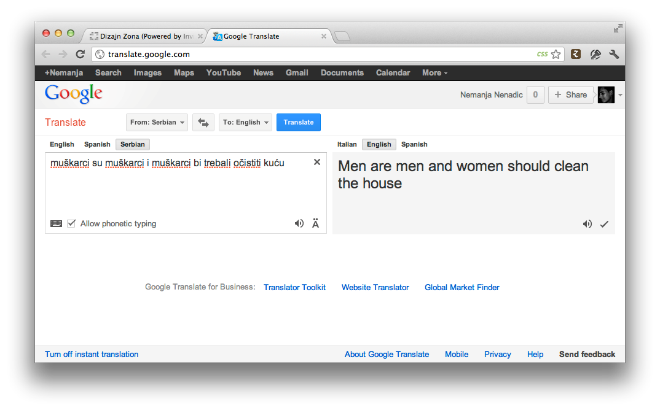Click the listen speaker icon under Serbian text

pyautogui.click(x=299, y=223)
